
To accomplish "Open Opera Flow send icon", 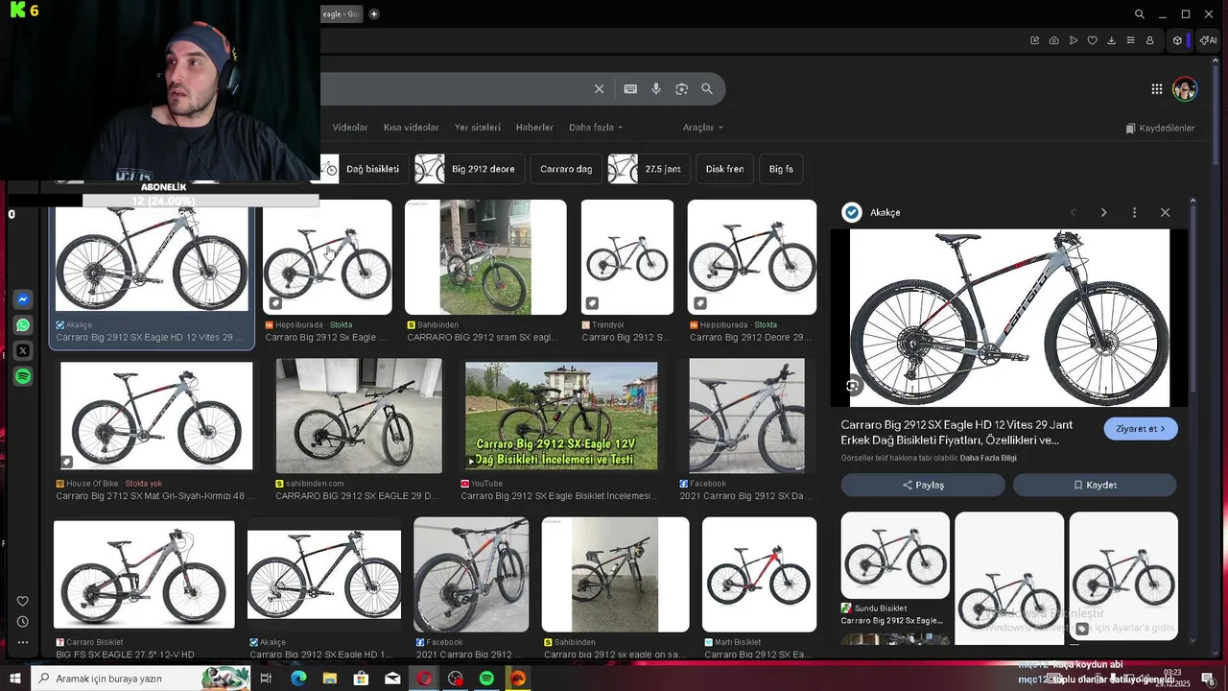I will click(x=1073, y=40).
